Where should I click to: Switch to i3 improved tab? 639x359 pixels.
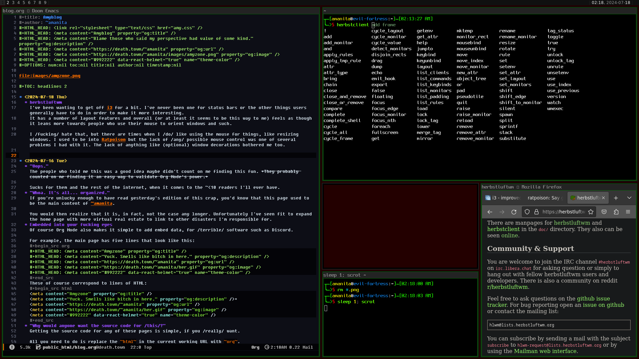tap(503, 198)
